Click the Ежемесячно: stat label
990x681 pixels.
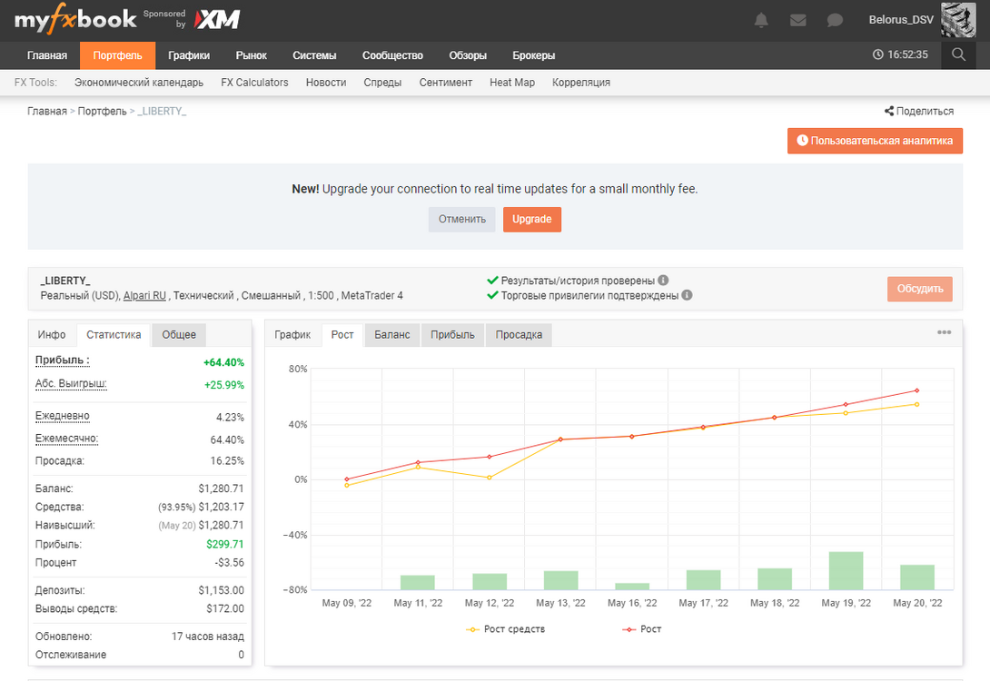[67, 439]
